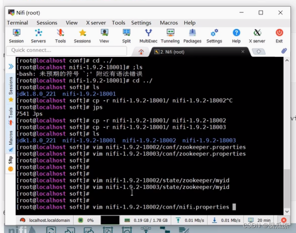296x233 pixels.
Task: Click the '7541 Jps' output line
Action: [x=29, y=114]
